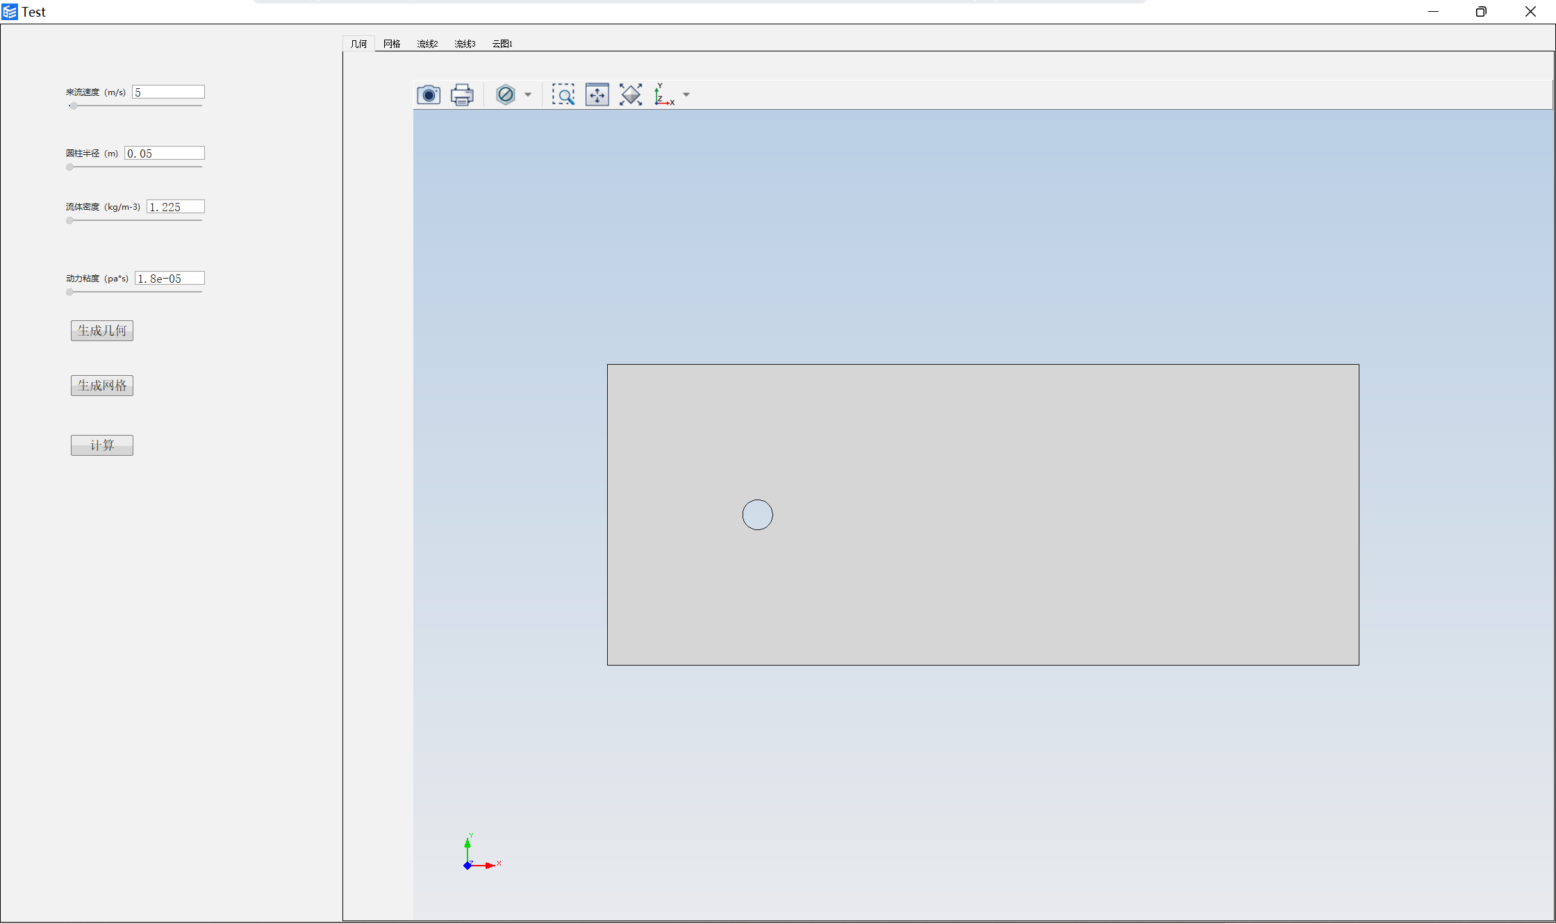Activate the Zoom Box tool
The image size is (1556, 924).
(x=563, y=94)
